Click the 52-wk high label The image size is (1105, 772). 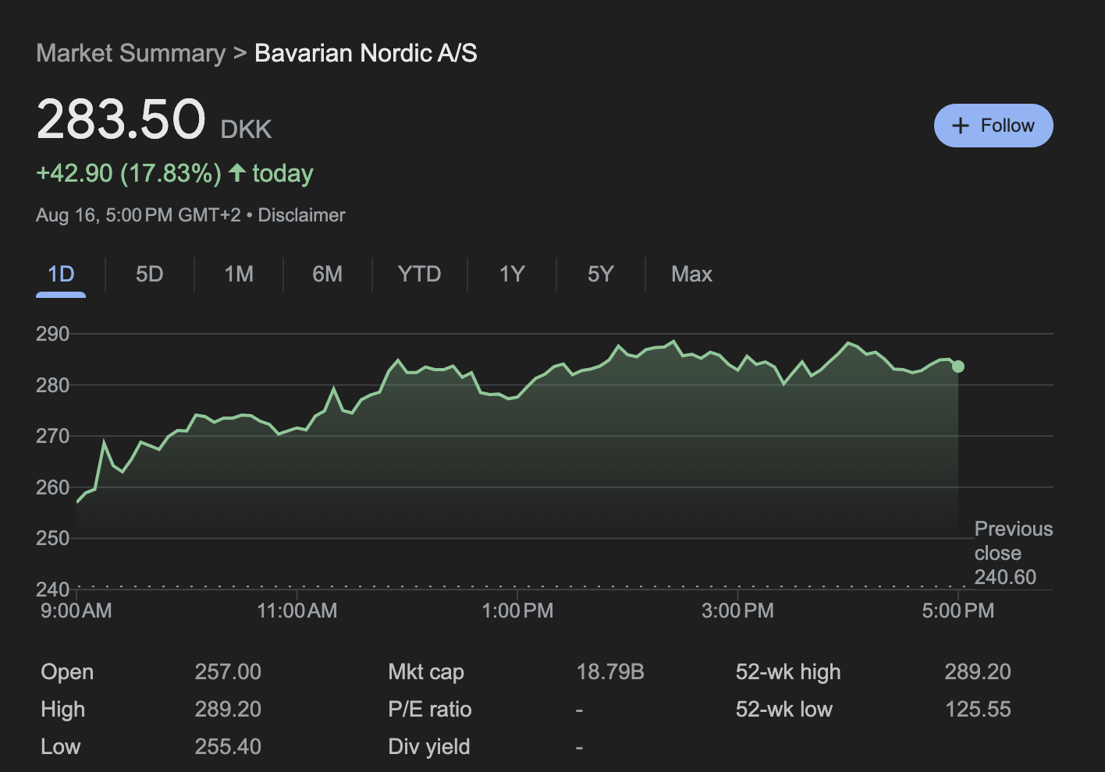[x=788, y=672]
